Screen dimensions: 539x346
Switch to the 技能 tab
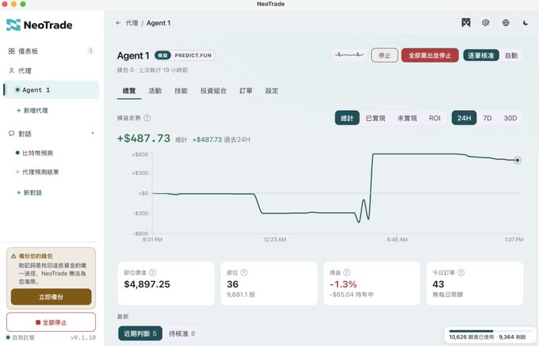point(181,91)
